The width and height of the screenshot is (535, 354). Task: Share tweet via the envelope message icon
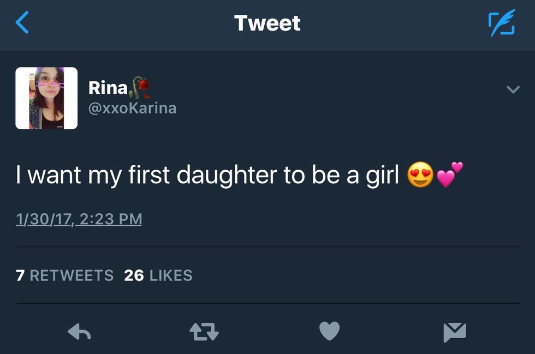[455, 332]
